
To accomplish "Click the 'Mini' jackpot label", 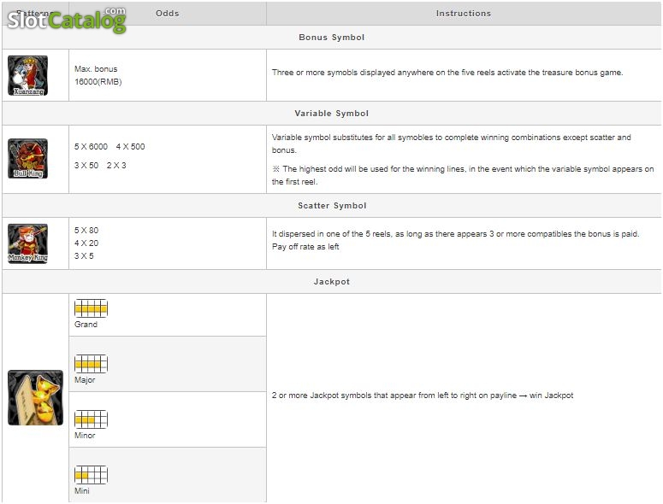I will click(x=81, y=490).
